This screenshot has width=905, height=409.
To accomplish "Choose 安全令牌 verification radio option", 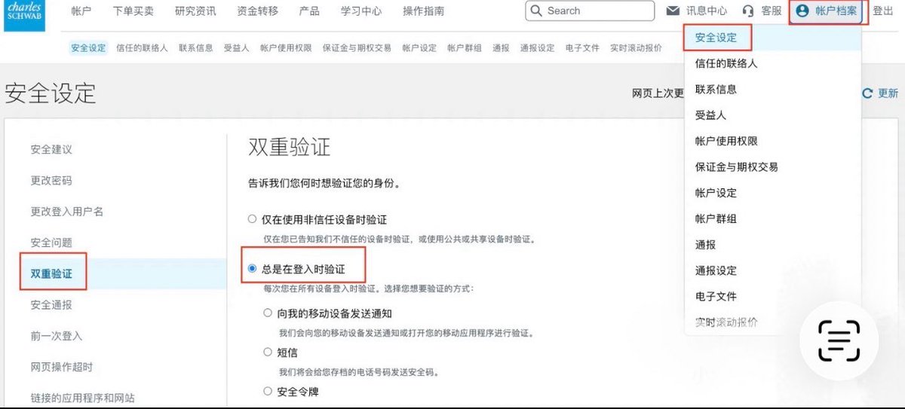I will click(x=268, y=391).
